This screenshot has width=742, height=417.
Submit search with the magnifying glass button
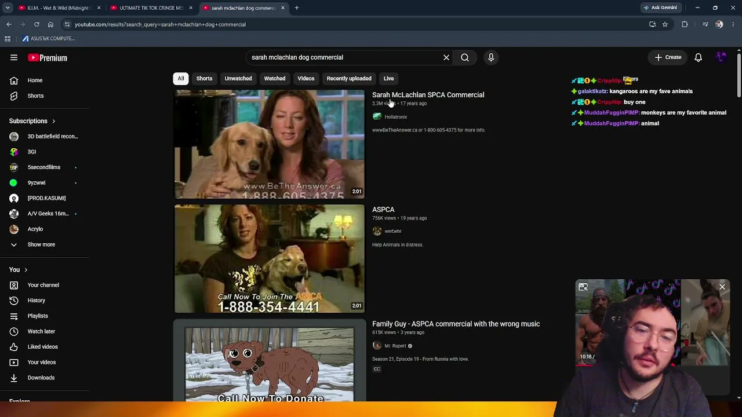pos(465,57)
